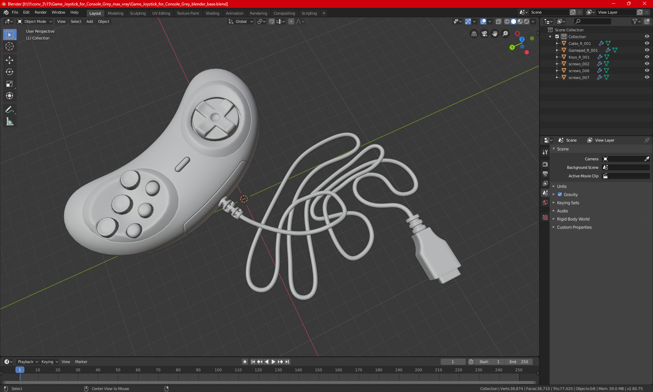Select the Measure tool
This screenshot has width=653, height=392.
point(10,121)
